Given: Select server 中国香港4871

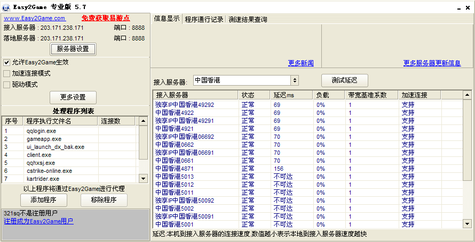Looking at the screenshot, I should point(308,169).
